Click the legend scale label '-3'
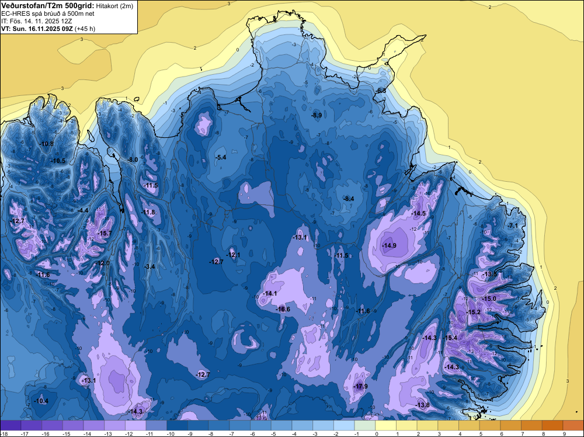This screenshot has width=584, height=437. 316,433
